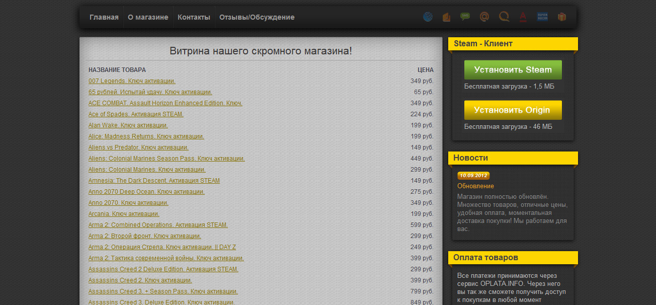Click the 275 руб. price

point(422,192)
